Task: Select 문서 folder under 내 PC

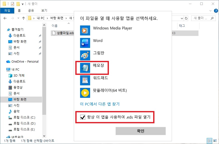Action: [x=16, y=93]
